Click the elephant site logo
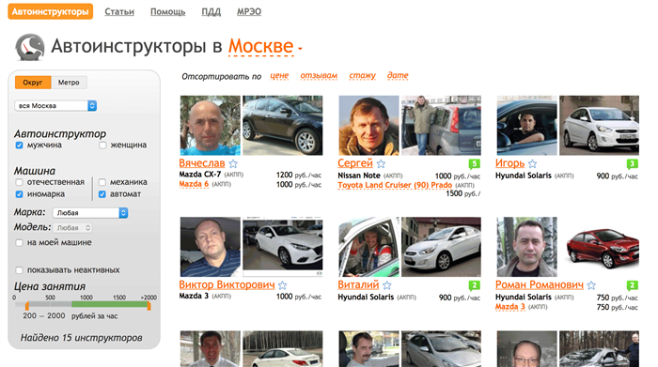This screenshot has height=367, width=658. pyautogui.click(x=30, y=47)
